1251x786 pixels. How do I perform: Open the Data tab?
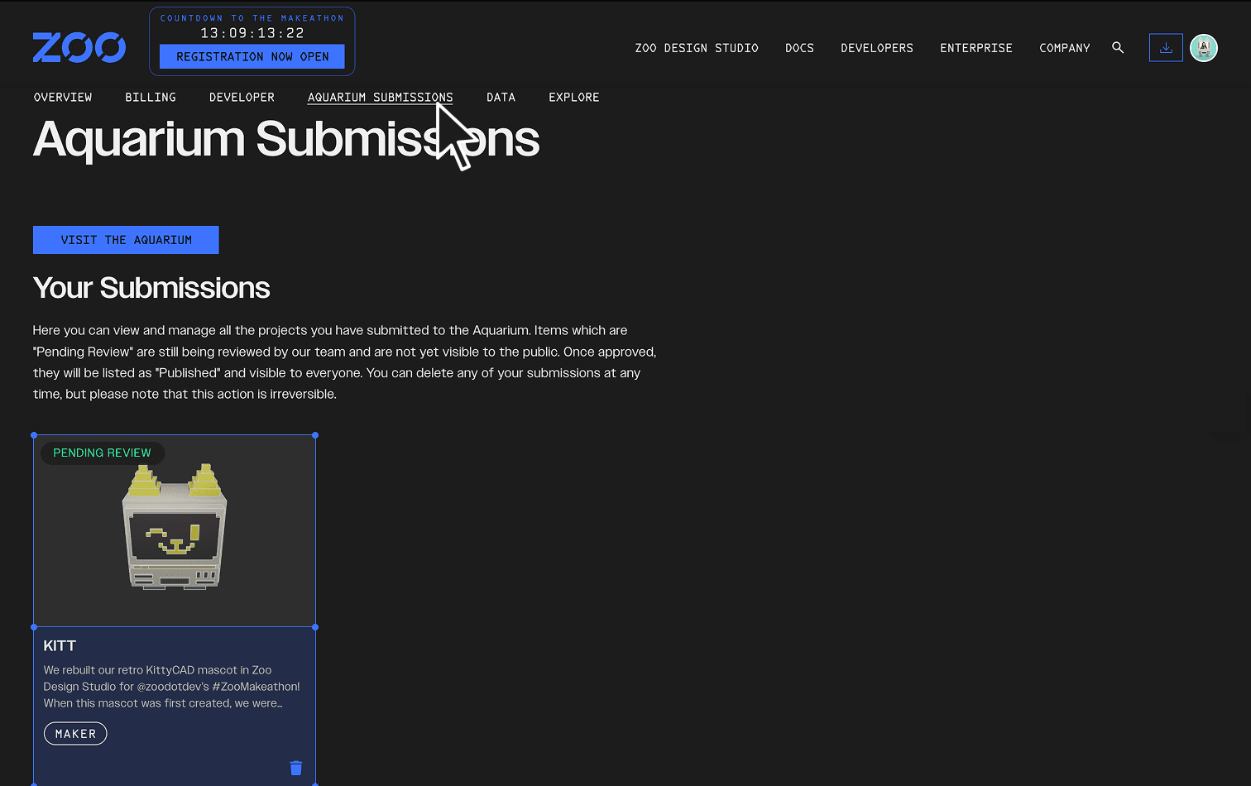[501, 97]
